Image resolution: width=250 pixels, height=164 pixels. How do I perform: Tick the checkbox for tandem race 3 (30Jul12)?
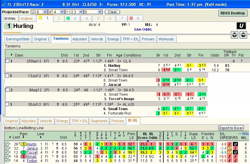[x=7, y=104]
